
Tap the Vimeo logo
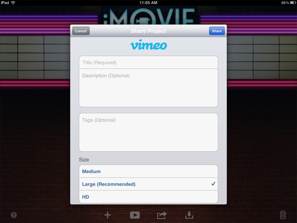pyautogui.click(x=148, y=45)
